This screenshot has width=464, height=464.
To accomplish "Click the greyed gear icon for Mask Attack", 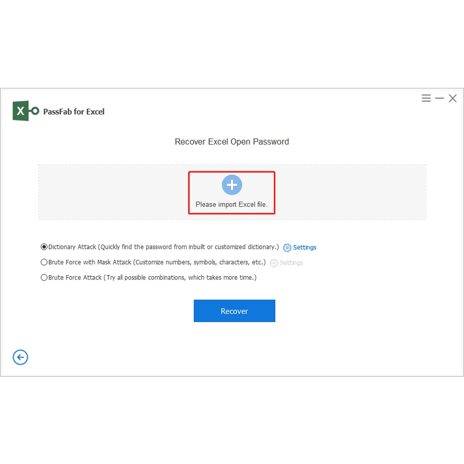I will tap(274, 263).
